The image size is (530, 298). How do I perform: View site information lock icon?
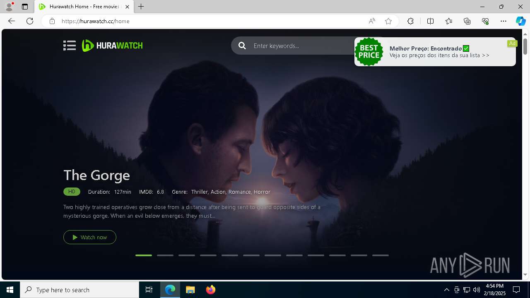52,21
